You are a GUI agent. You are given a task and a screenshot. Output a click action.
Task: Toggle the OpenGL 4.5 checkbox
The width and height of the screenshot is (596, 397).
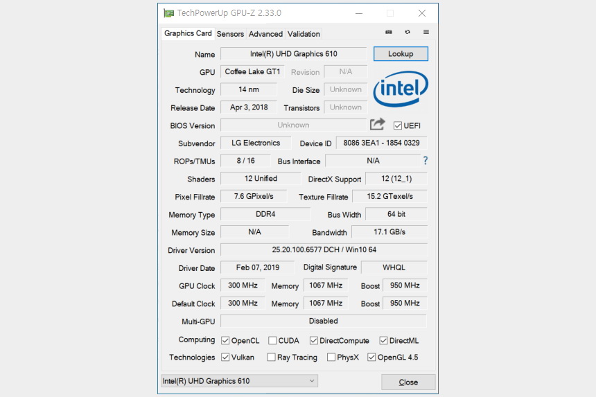pyautogui.click(x=371, y=358)
